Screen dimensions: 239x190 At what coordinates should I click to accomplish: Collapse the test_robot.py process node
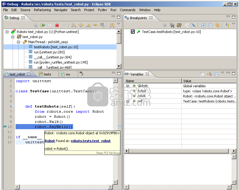pyautogui.click(x=13, y=37)
